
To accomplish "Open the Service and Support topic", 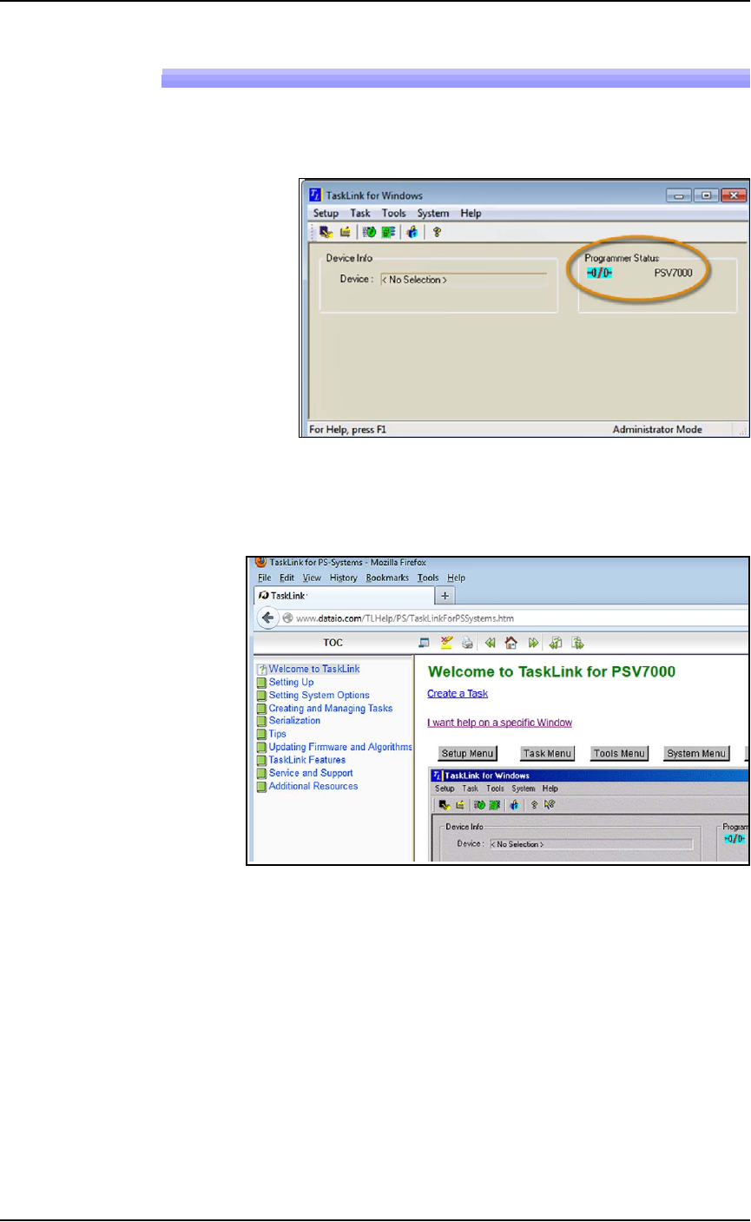I will [311, 773].
